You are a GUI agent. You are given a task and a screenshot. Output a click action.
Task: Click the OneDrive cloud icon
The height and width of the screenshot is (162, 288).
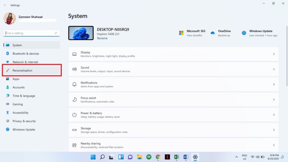(212, 33)
